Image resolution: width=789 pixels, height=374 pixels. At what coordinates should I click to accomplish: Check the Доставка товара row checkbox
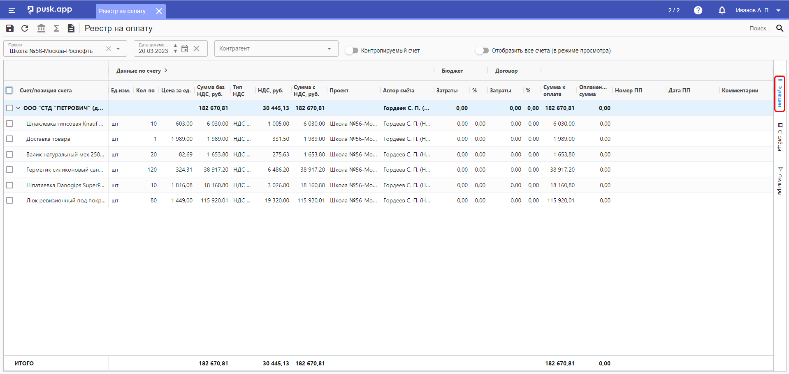10,139
